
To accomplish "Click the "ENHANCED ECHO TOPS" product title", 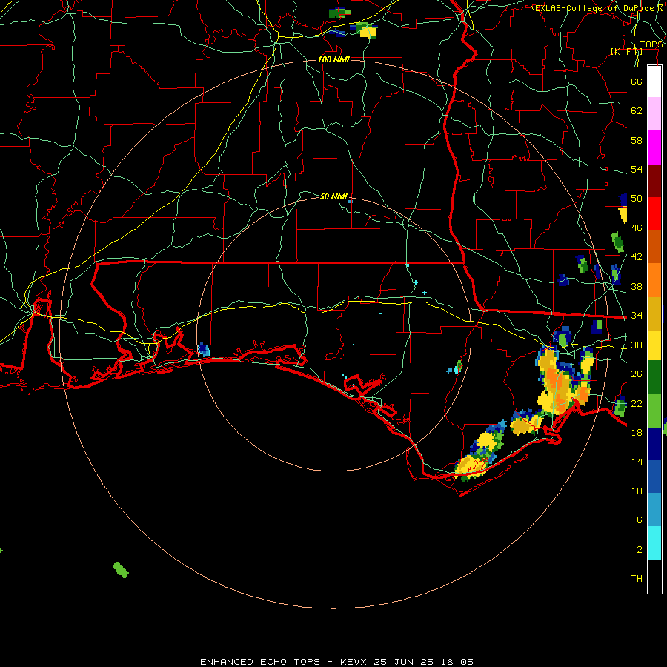I will (x=260, y=662).
